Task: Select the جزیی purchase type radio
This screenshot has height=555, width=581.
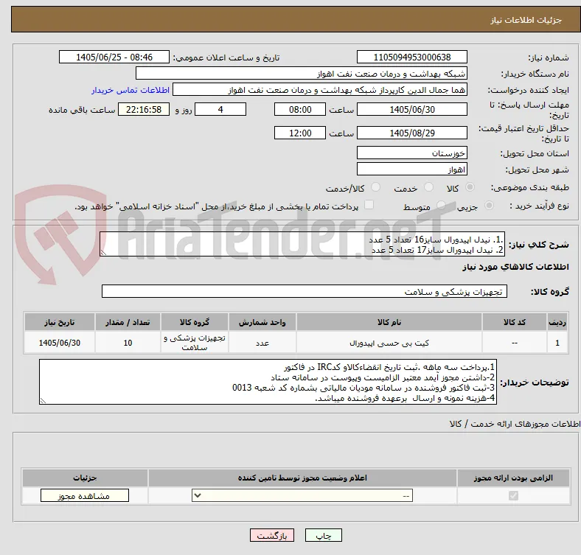Action: (x=489, y=205)
